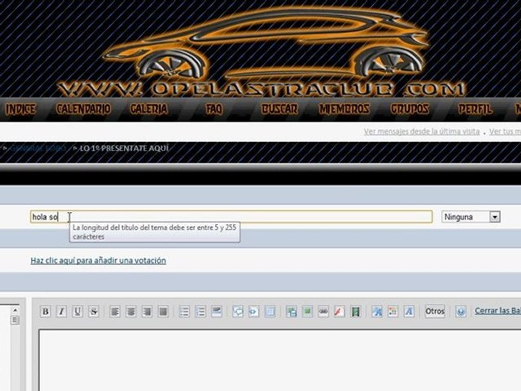The width and height of the screenshot is (521, 391).
Task: Click the opelastraclub.com banner logo
Action: coord(263,52)
